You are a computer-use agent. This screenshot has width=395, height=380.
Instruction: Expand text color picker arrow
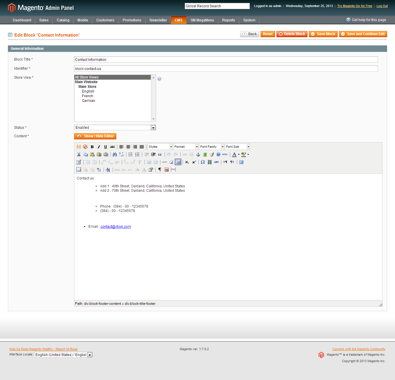pos(239,154)
